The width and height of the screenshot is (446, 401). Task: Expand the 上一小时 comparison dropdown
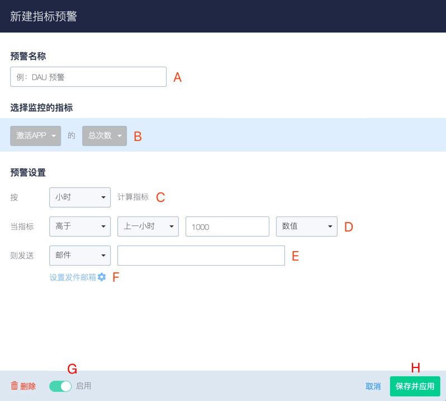pos(148,227)
